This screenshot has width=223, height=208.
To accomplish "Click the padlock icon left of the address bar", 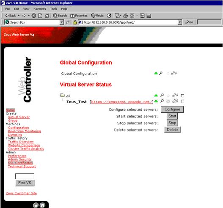I will point(75,22).
